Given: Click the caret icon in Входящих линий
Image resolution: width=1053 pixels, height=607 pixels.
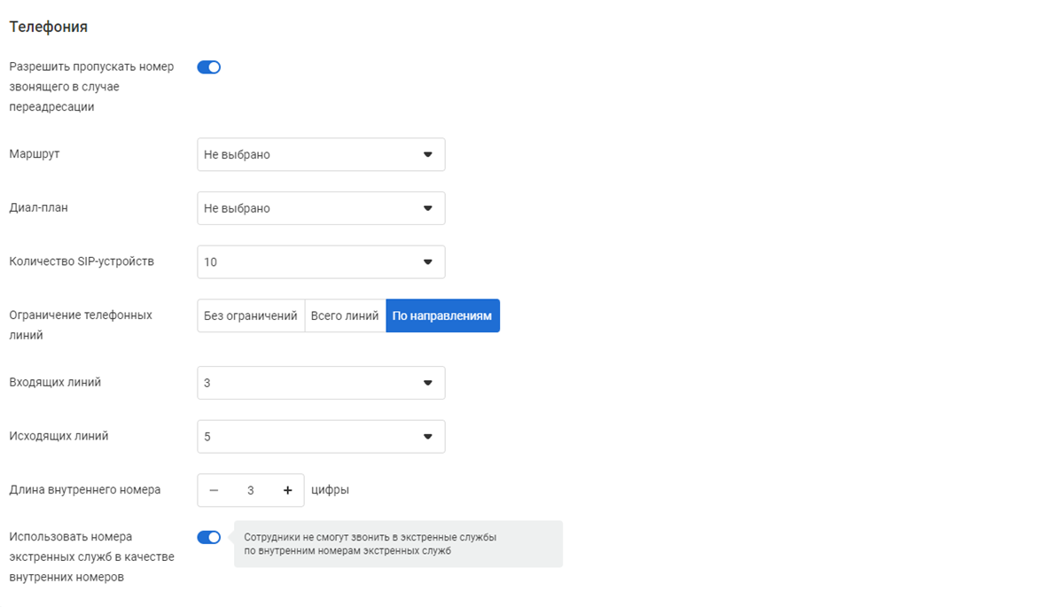Looking at the screenshot, I should tap(427, 383).
